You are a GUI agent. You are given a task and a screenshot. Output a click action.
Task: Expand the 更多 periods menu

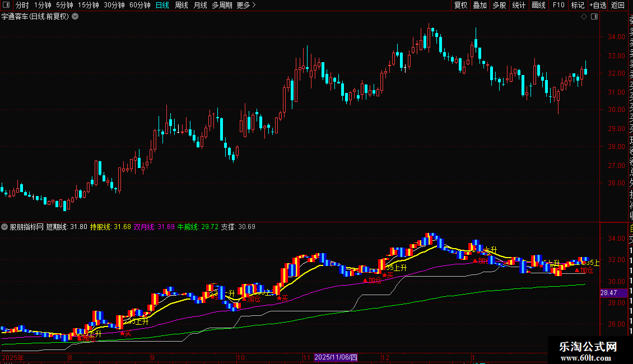246,6
